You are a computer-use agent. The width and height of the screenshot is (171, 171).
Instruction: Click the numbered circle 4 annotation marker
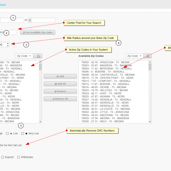[119, 43]
